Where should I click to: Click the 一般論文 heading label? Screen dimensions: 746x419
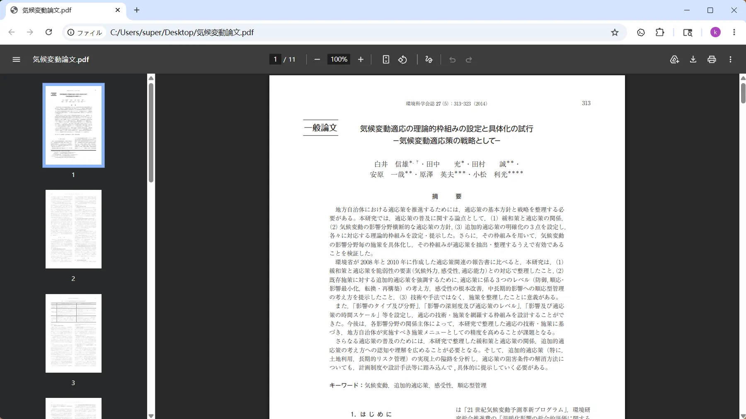pos(320,128)
